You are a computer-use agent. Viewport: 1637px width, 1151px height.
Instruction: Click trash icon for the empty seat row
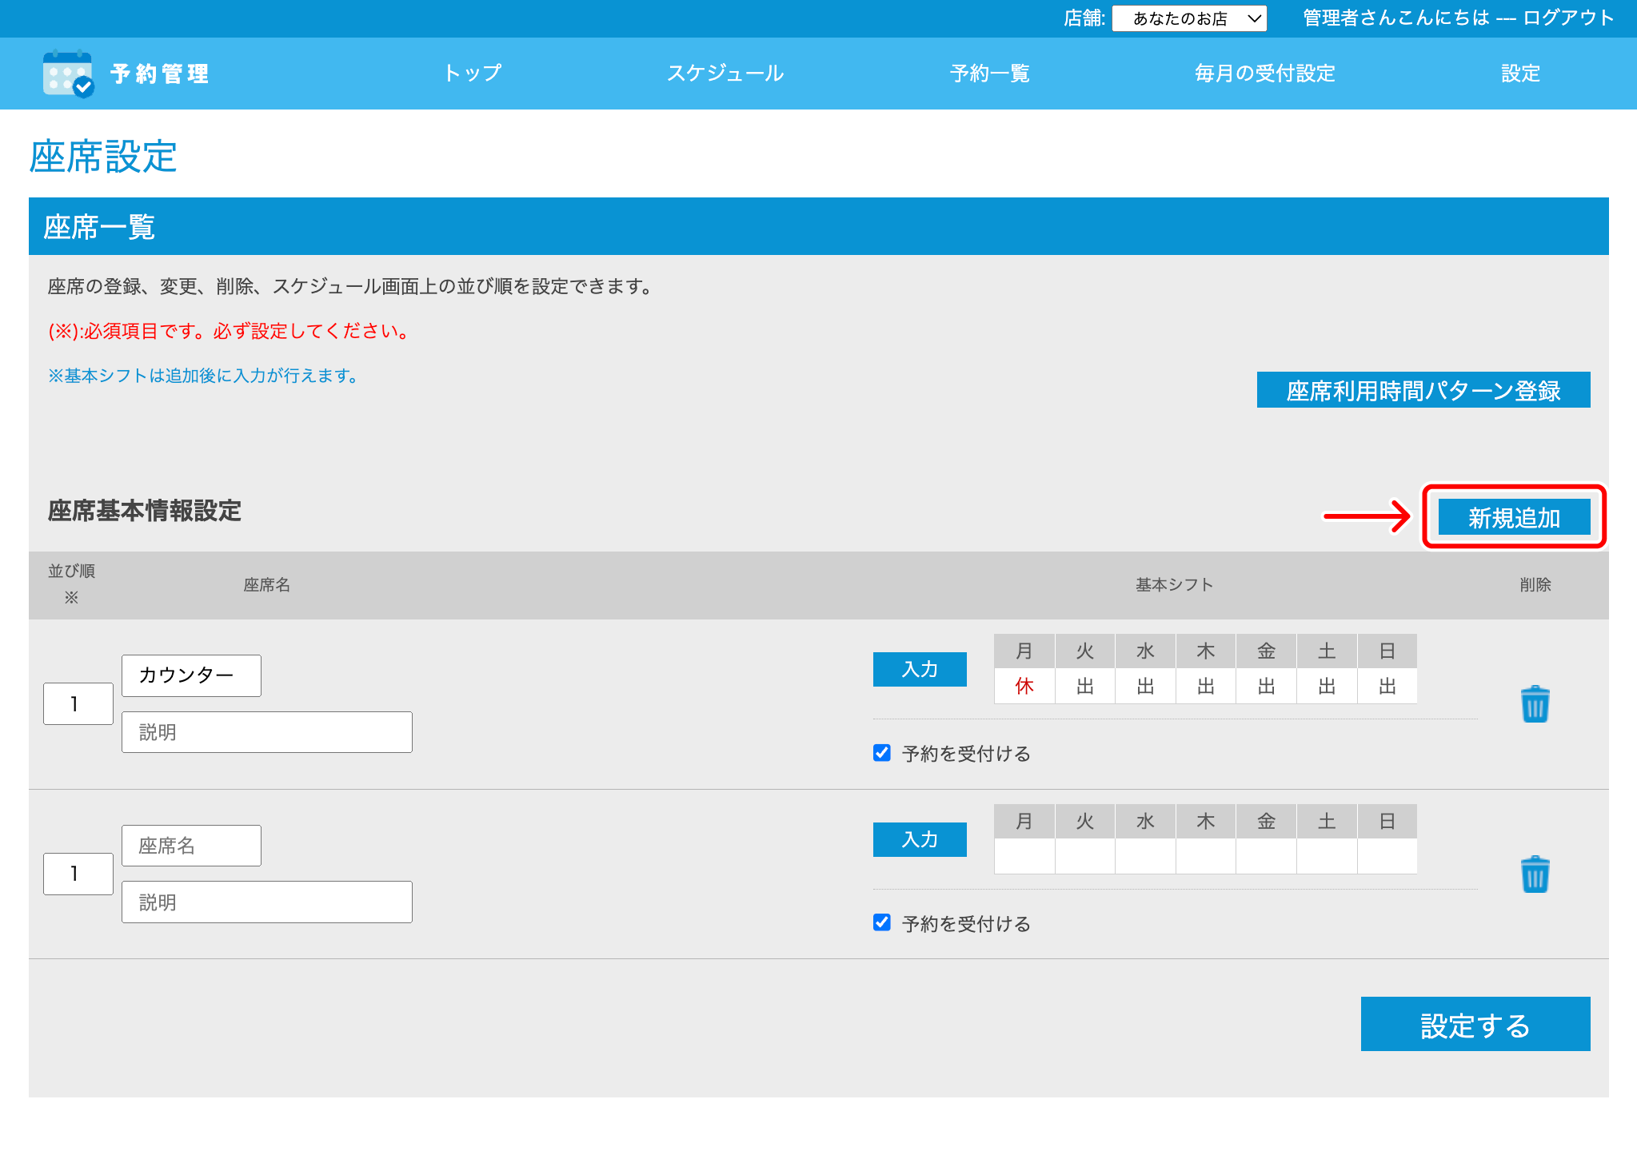click(x=1534, y=874)
